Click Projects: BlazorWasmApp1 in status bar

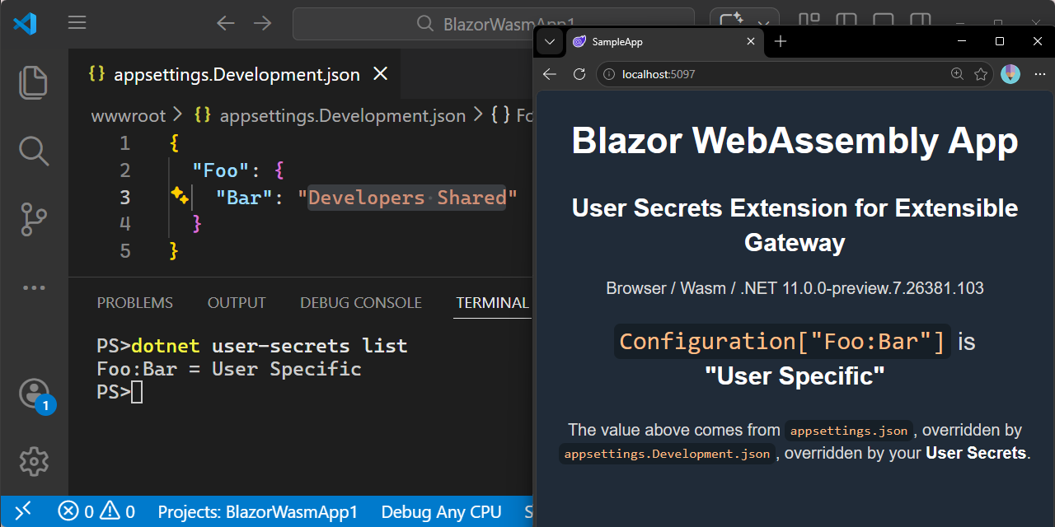(x=258, y=511)
